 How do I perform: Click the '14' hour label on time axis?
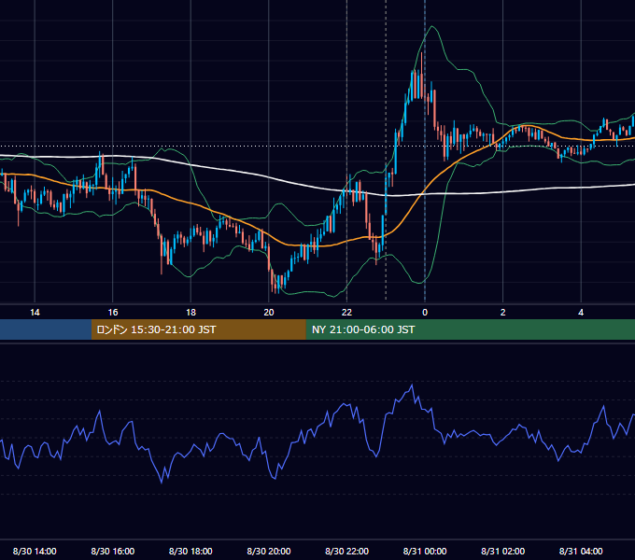tap(35, 313)
